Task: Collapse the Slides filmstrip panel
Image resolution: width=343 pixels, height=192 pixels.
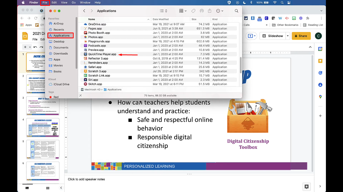Action: (61, 188)
